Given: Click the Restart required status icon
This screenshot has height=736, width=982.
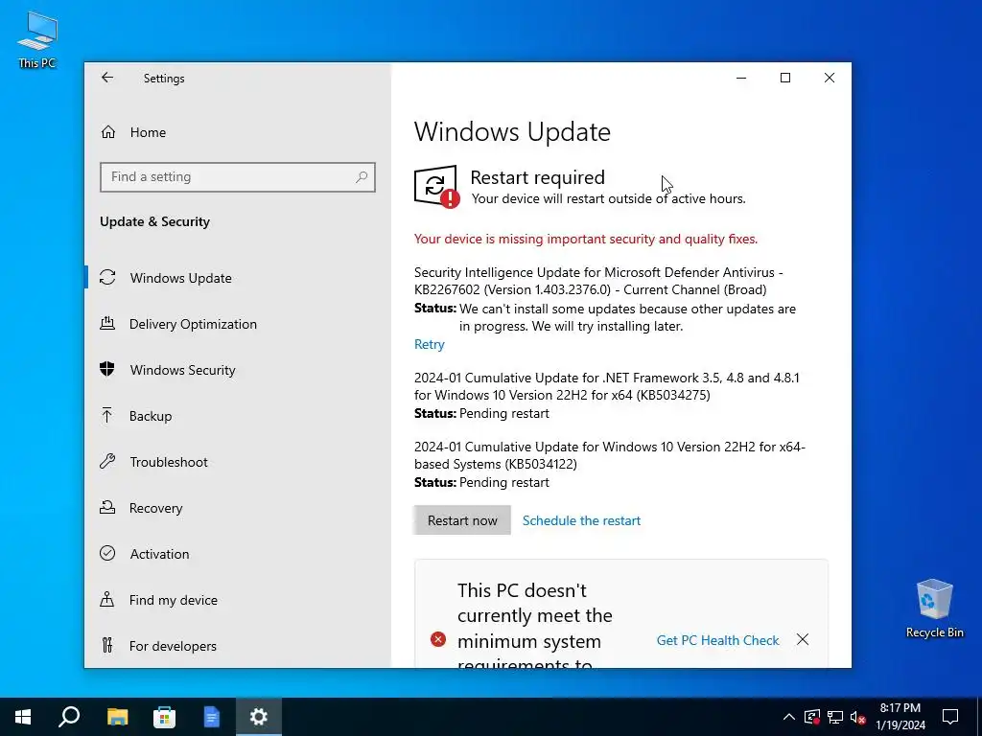Looking at the screenshot, I should pos(436,186).
